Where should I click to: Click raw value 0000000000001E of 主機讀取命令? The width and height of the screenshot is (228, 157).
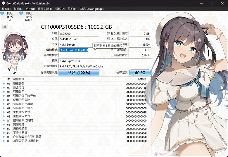(136, 112)
